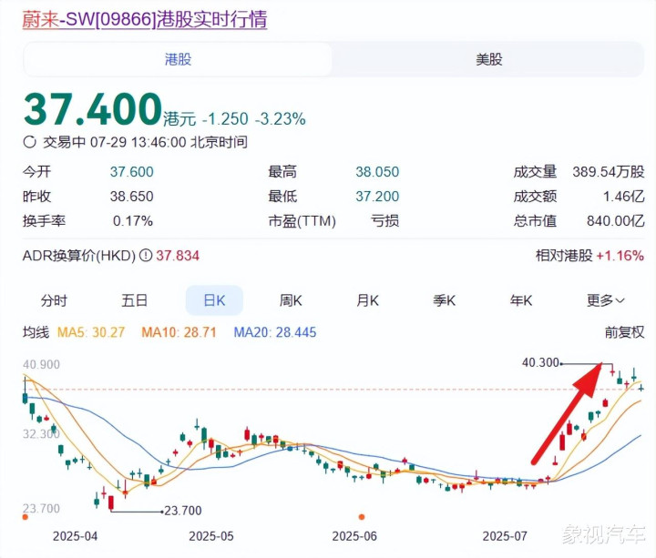This screenshot has width=656, height=558.
Task: Click the info icon next to ADR换算价(HKD)
Action: [145, 255]
